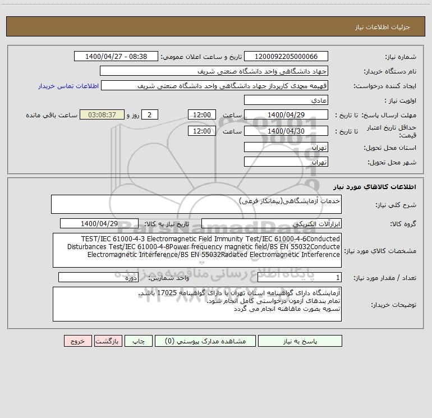Click the شرح کلی نیاز label
The width and height of the screenshot is (432, 418).
pyautogui.click(x=396, y=205)
